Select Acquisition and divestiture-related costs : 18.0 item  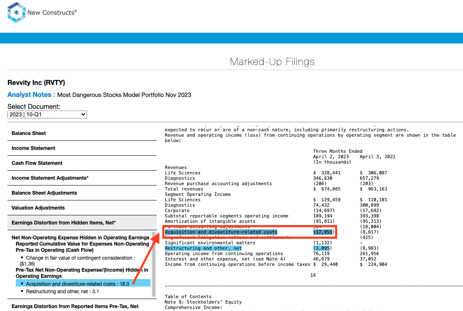83,284
